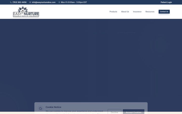This screenshot has height=114, width=182.
Task: Click the envelope email icon
Action: (30, 2)
